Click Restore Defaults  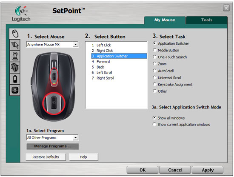point(46,157)
